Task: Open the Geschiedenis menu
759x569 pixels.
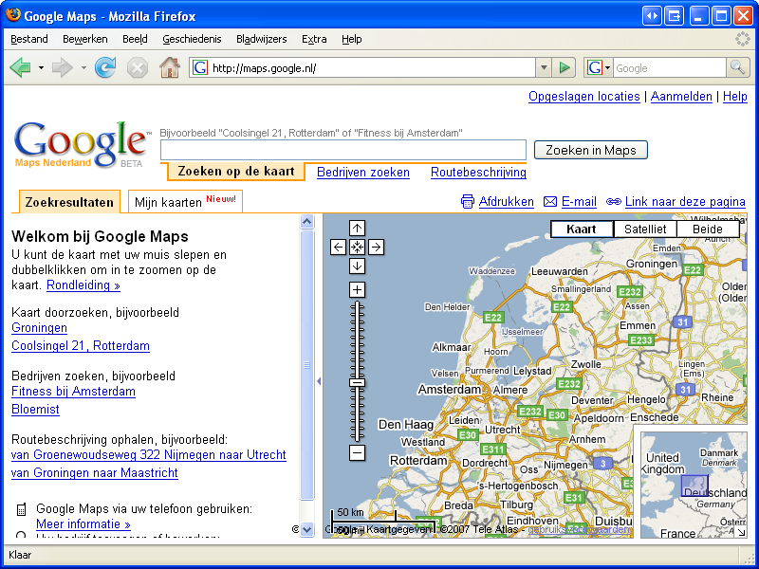Action: [x=192, y=39]
